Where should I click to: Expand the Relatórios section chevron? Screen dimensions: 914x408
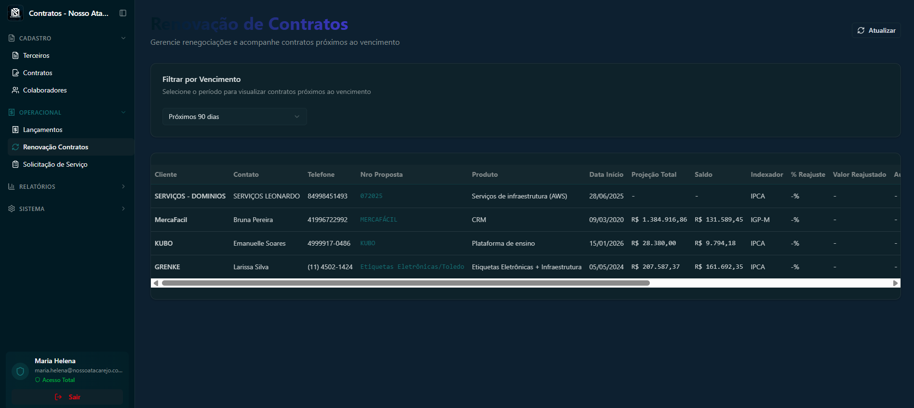(x=123, y=186)
